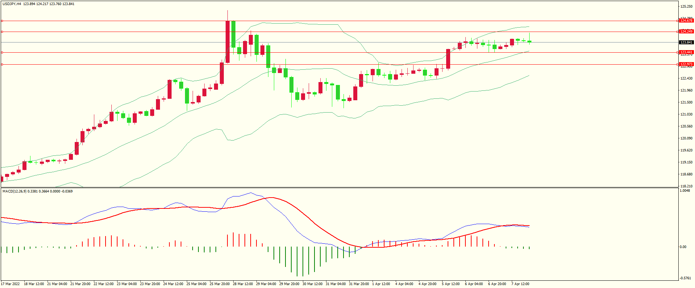The image size is (695, 288).
Task: Click left anchor handle of the 122.973 line
Action: coord(2,64)
